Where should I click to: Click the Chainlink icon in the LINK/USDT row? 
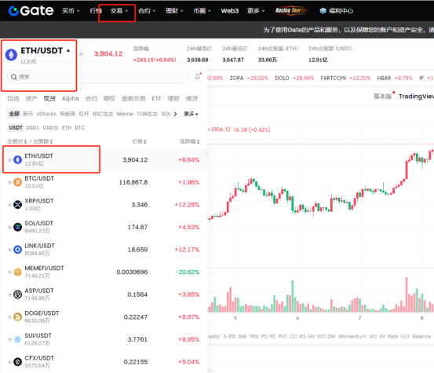pos(18,250)
